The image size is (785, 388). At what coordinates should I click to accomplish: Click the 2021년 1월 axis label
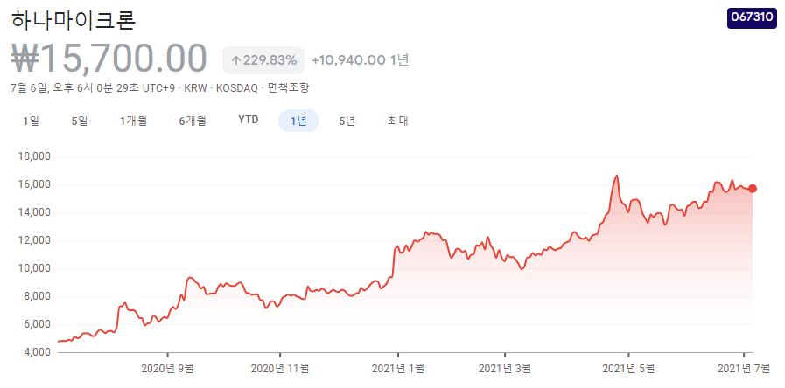[398, 369]
